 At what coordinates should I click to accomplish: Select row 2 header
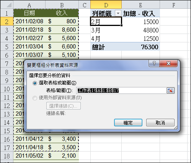[7, 21]
